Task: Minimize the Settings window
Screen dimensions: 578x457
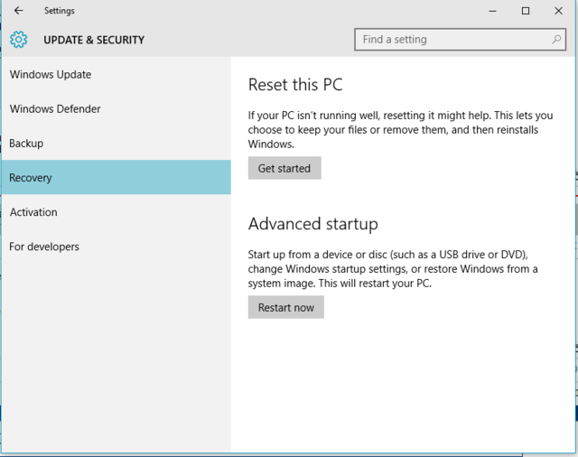Action: click(492, 11)
